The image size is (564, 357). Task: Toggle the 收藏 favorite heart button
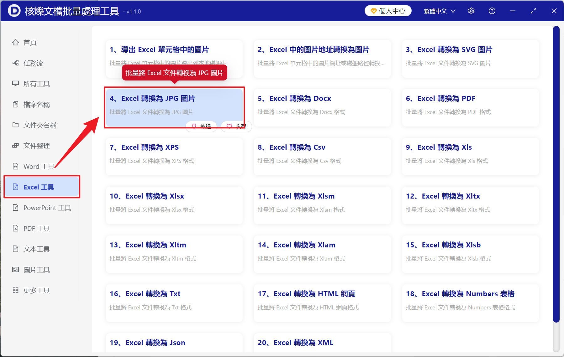(x=236, y=127)
